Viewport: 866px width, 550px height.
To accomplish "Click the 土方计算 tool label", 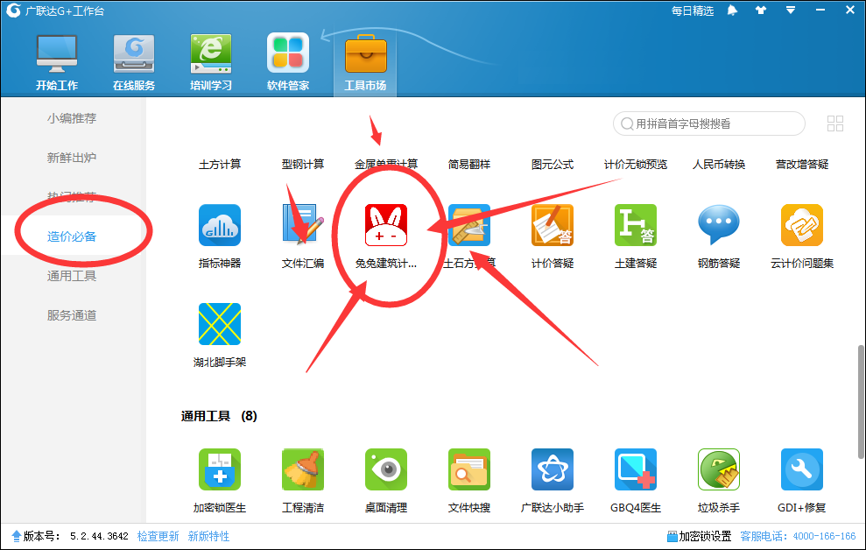I will pyautogui.click(x=220, y=164).
